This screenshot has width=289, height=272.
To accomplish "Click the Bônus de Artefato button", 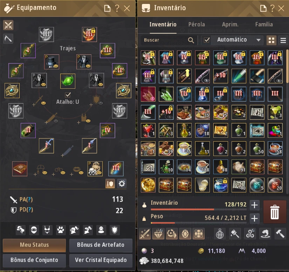I will [101, 245].
